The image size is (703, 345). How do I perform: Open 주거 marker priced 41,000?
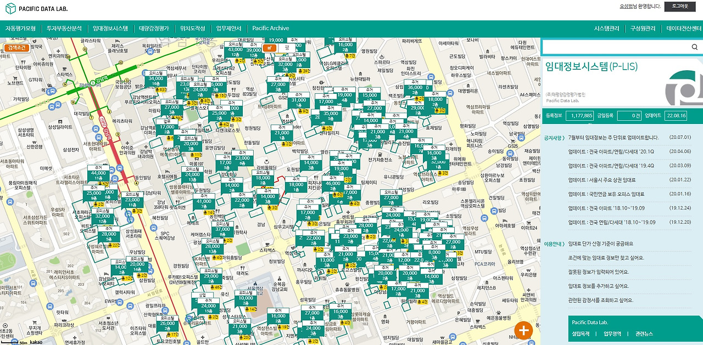[204, 200]
